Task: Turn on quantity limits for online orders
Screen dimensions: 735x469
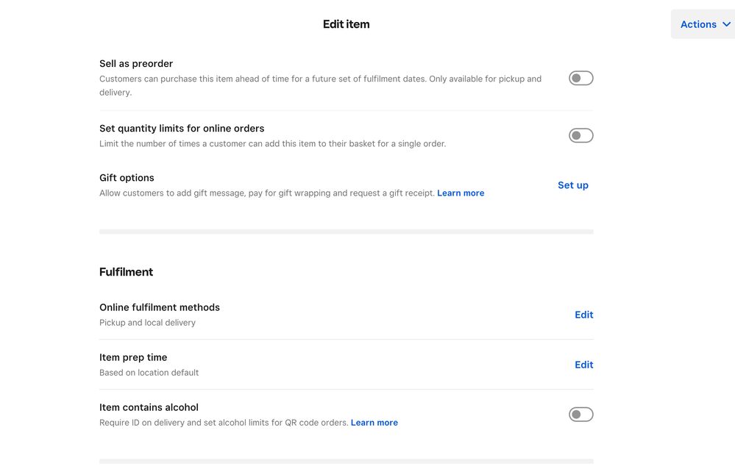Action: point(580,135)
